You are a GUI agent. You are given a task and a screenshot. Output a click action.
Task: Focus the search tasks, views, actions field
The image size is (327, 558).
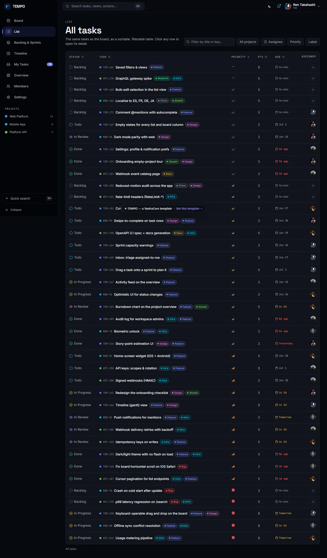pyautogui.click(x=104, y=6)
